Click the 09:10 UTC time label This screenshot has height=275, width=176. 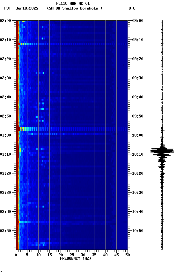138,40
